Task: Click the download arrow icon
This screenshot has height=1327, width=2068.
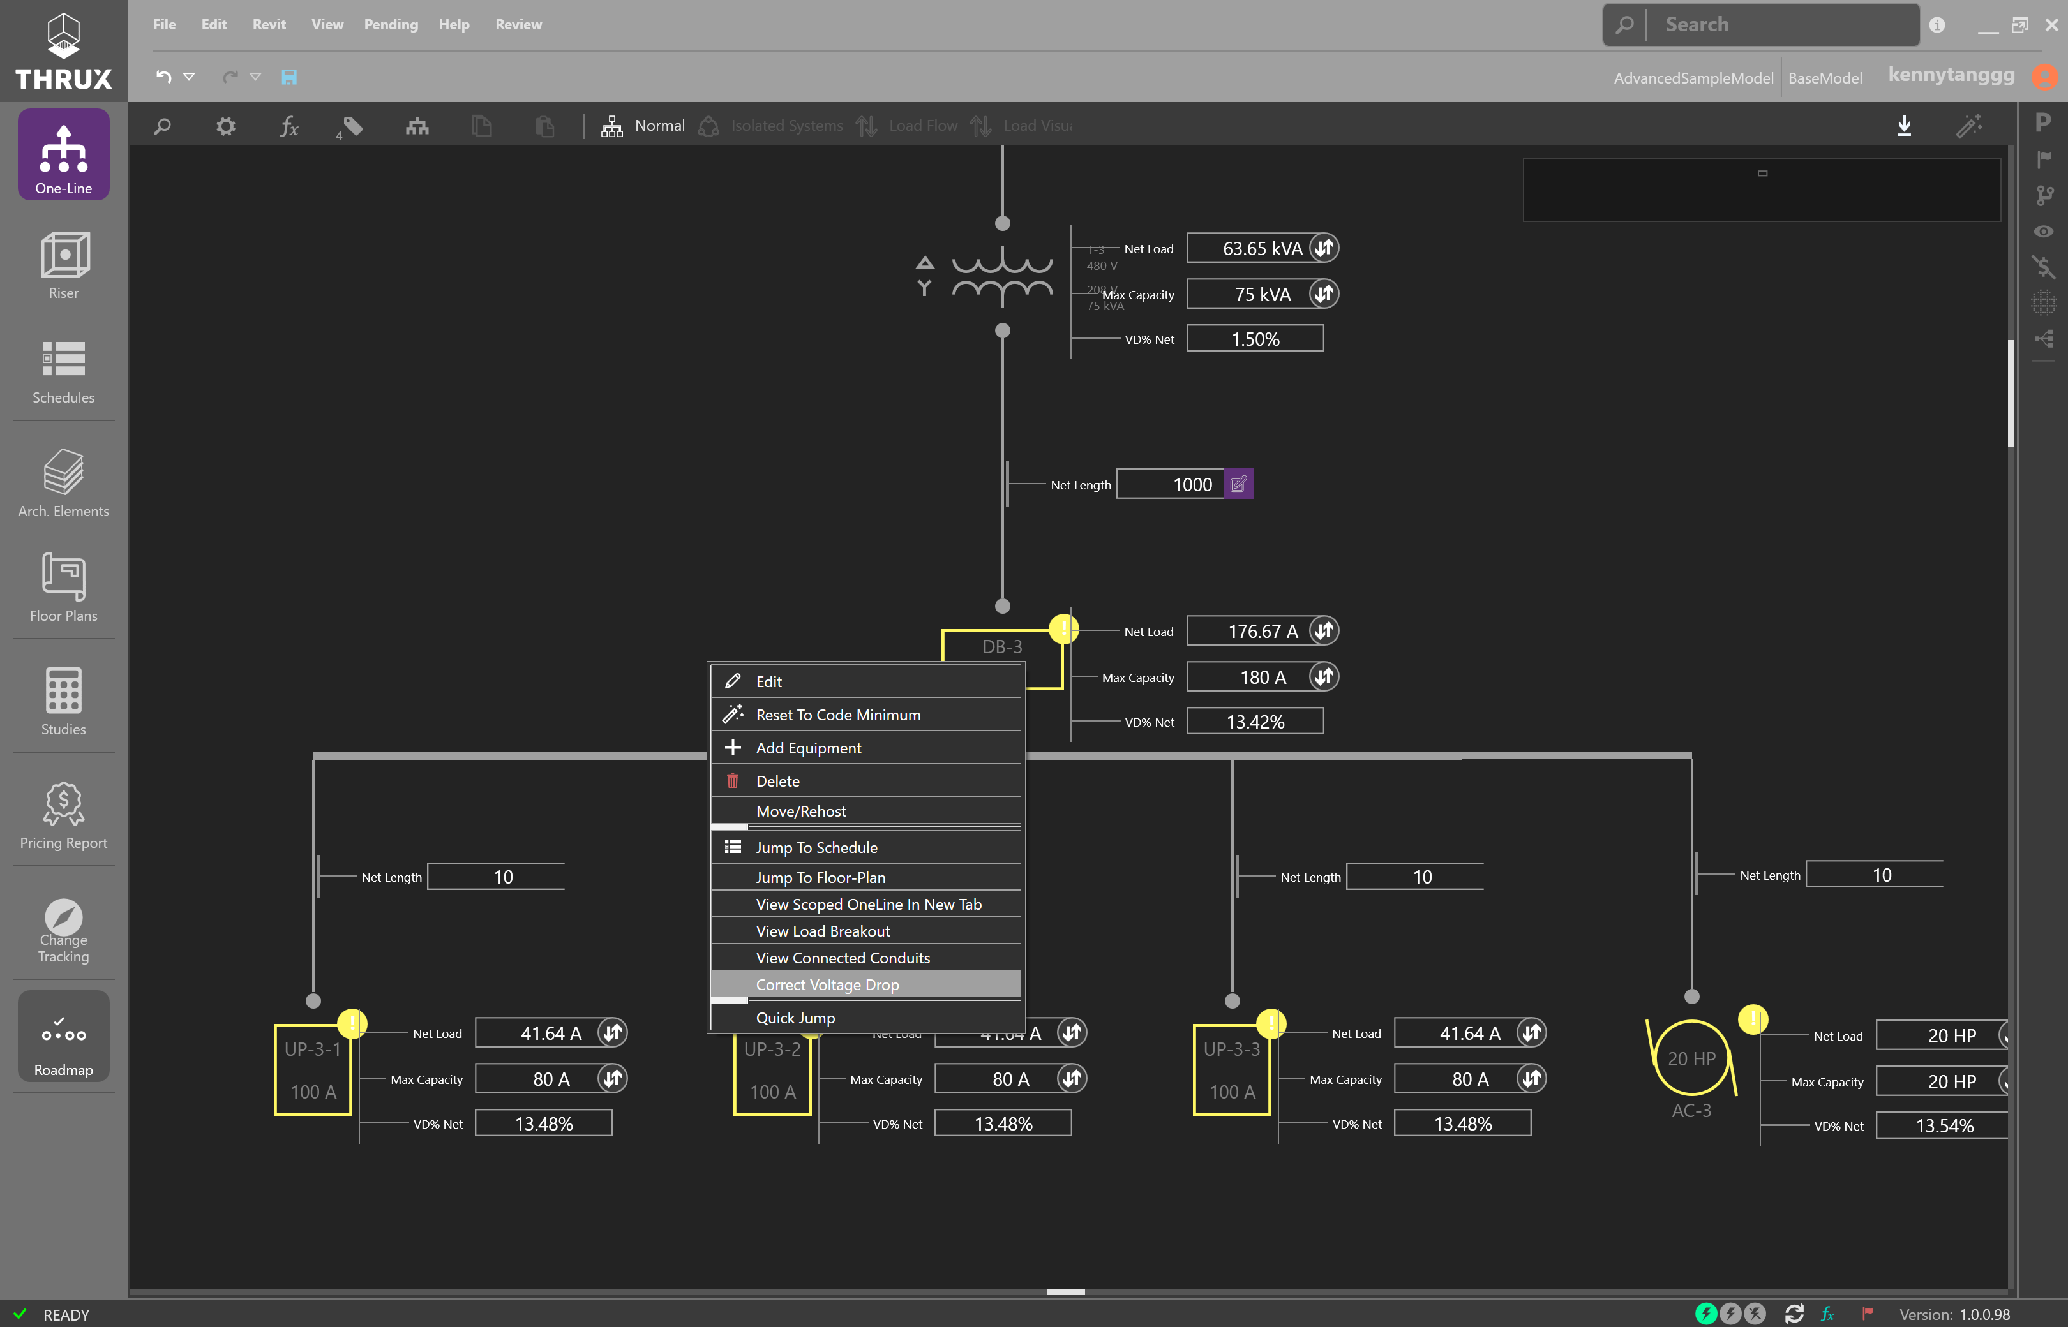Action: click(x=1904, y=126)
